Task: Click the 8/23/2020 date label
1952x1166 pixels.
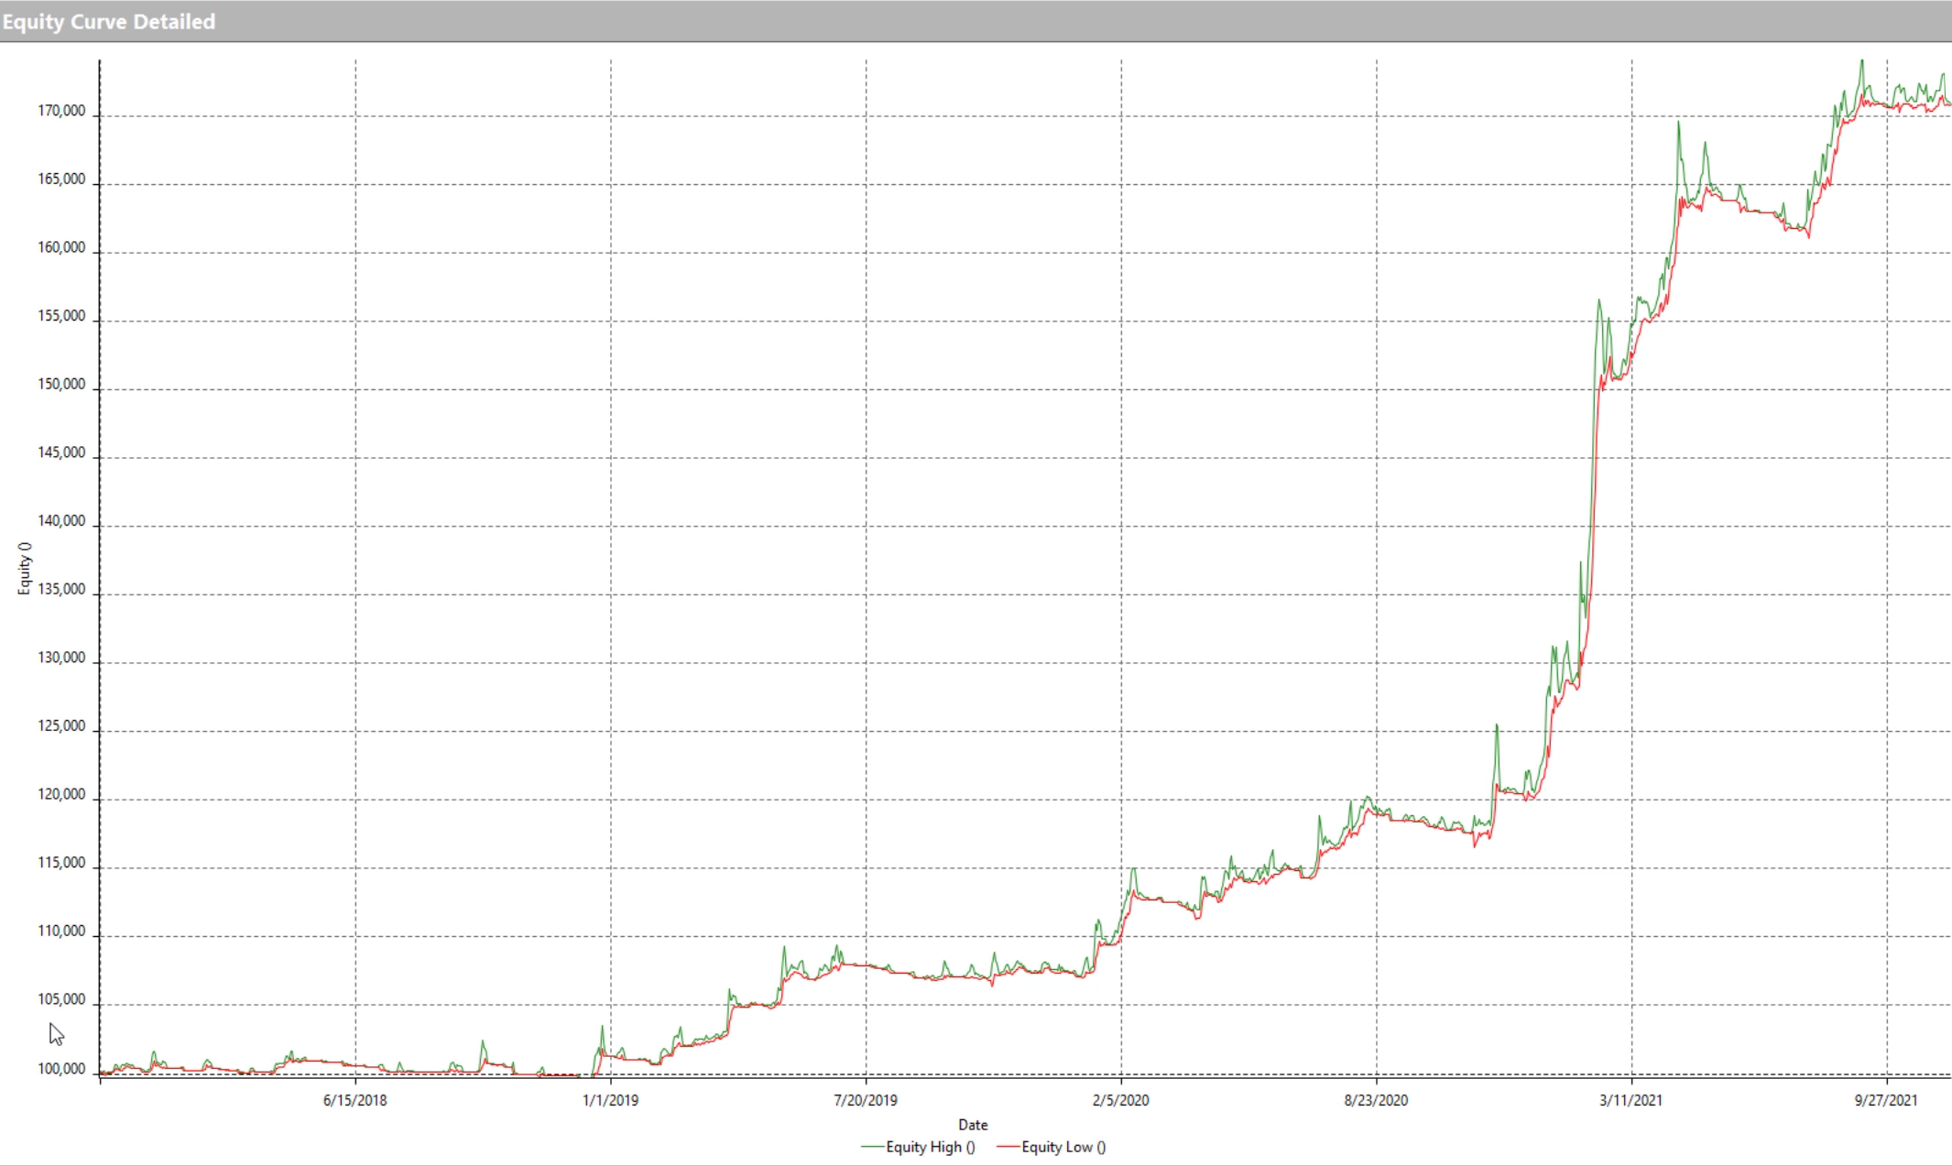Action: pos(1376,1100)
